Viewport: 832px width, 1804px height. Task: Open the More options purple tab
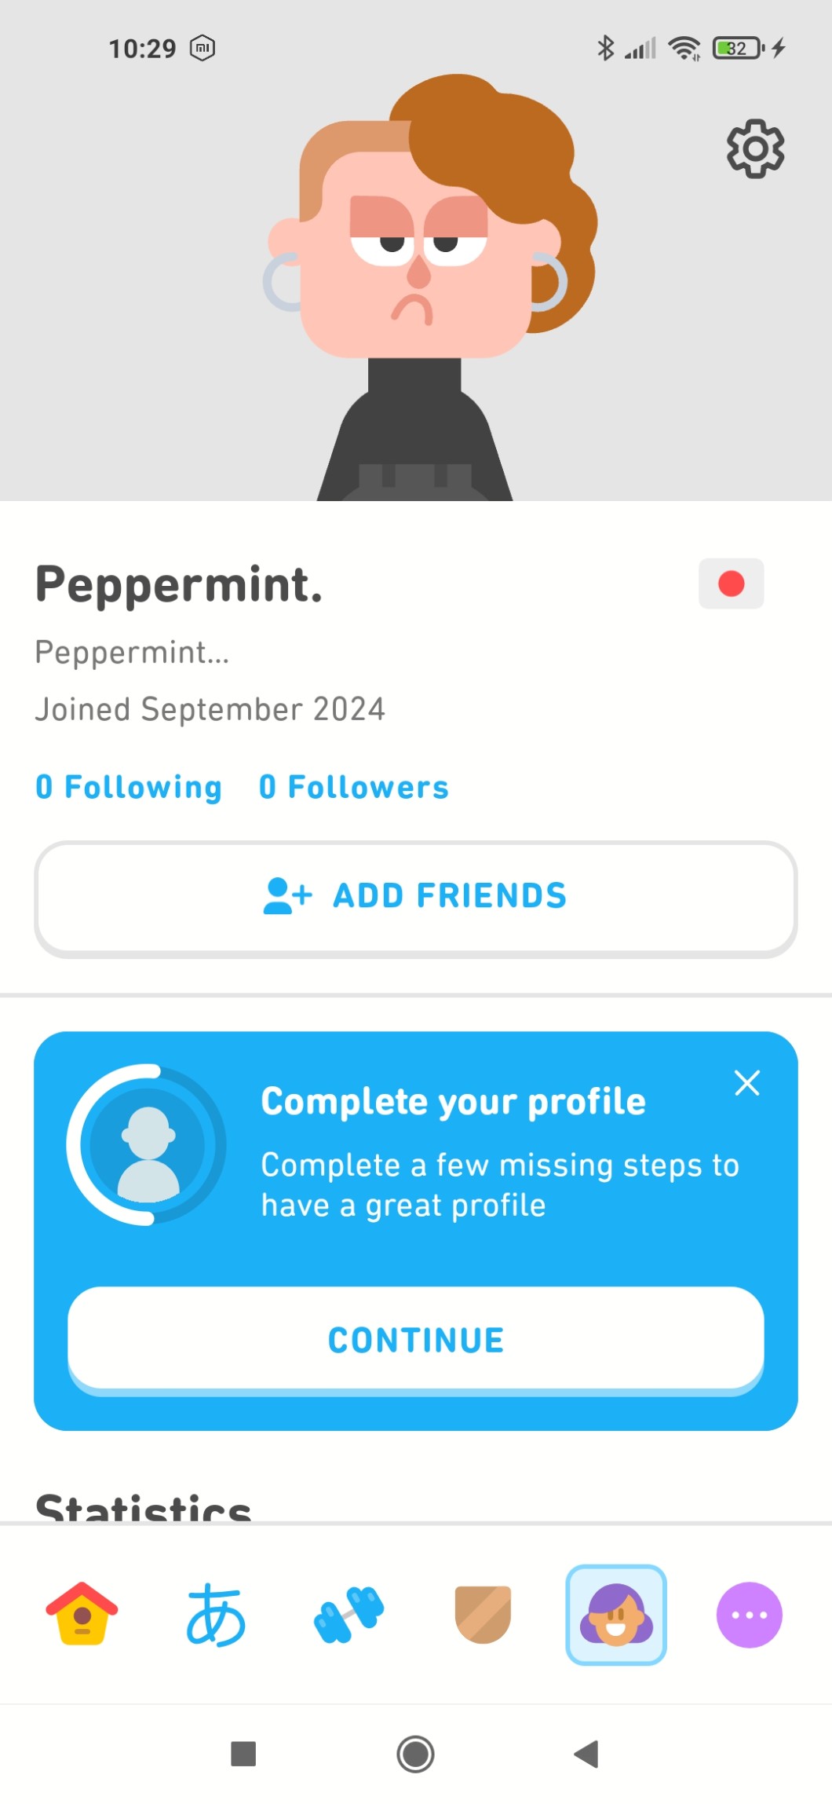749,1614
